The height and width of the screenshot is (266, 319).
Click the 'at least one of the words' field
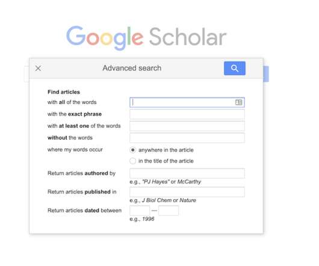pyautogui.click(x=187, y=126)
